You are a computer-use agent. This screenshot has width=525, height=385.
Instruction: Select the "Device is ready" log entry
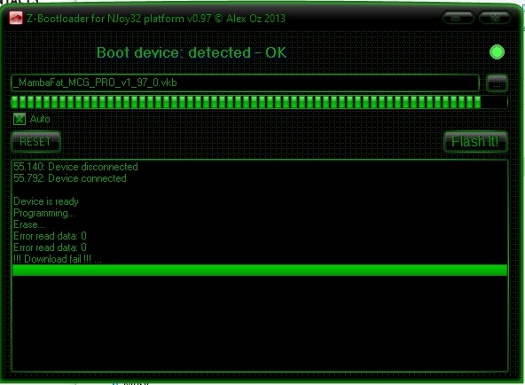click(x=46, y=201)
